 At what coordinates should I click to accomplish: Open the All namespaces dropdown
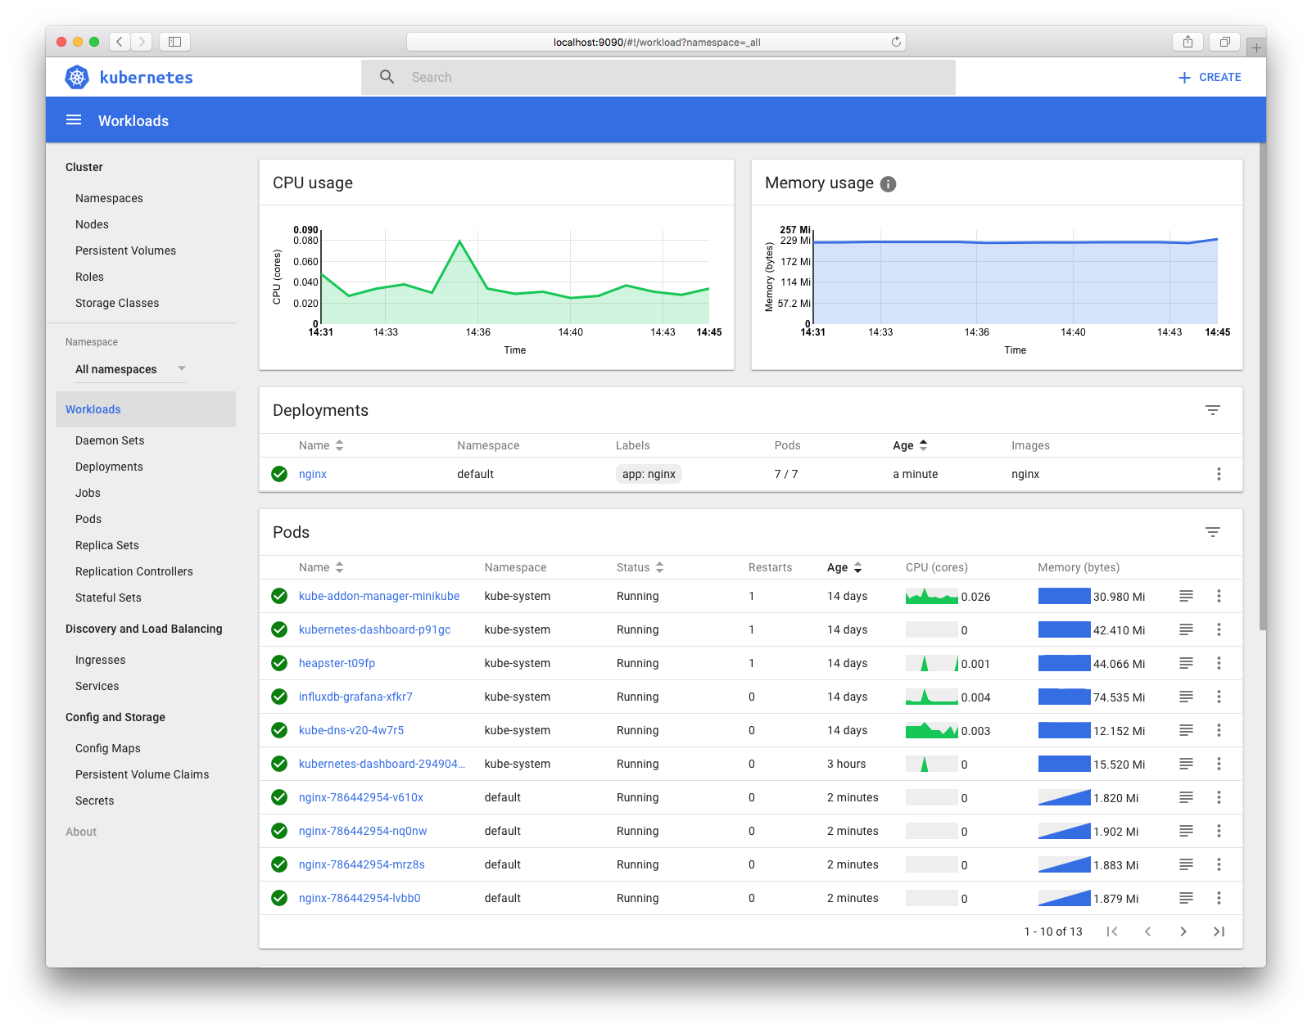[x=130, y=369]
